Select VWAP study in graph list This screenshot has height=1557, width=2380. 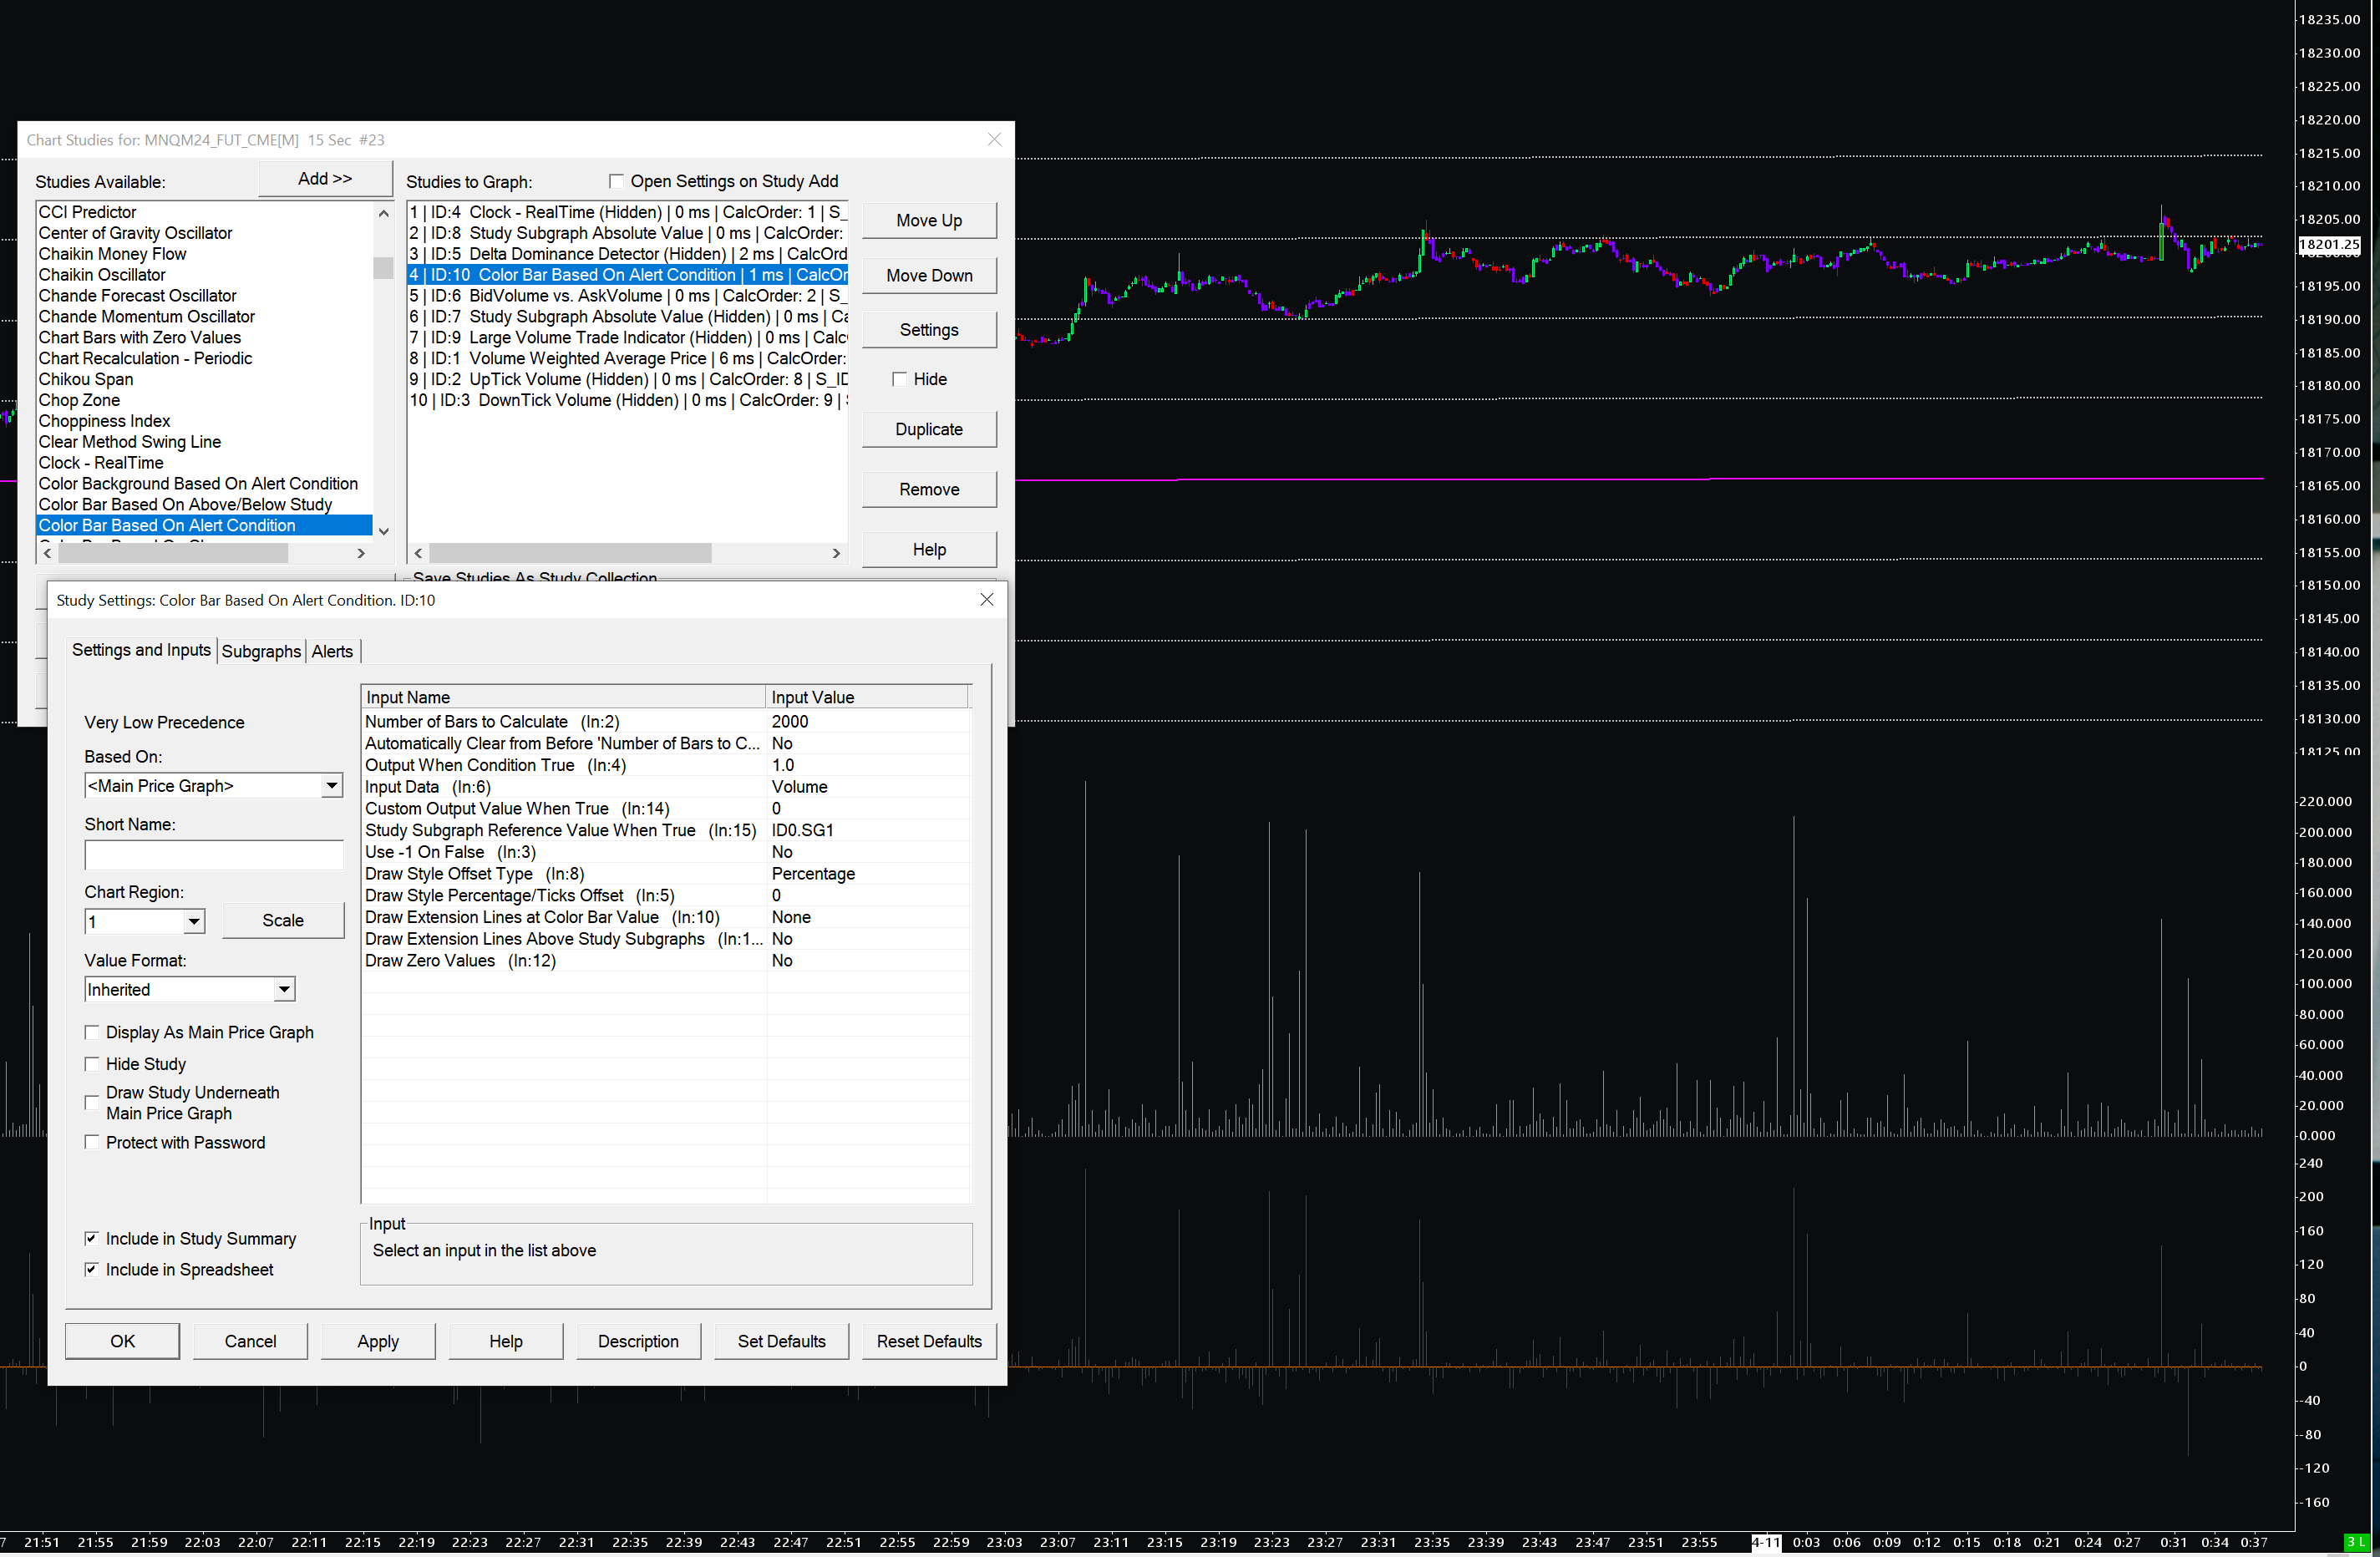626,359
